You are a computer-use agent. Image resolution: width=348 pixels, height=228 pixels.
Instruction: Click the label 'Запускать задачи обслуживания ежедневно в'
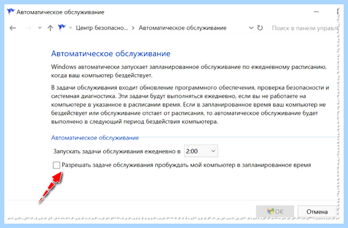point(117,151)
